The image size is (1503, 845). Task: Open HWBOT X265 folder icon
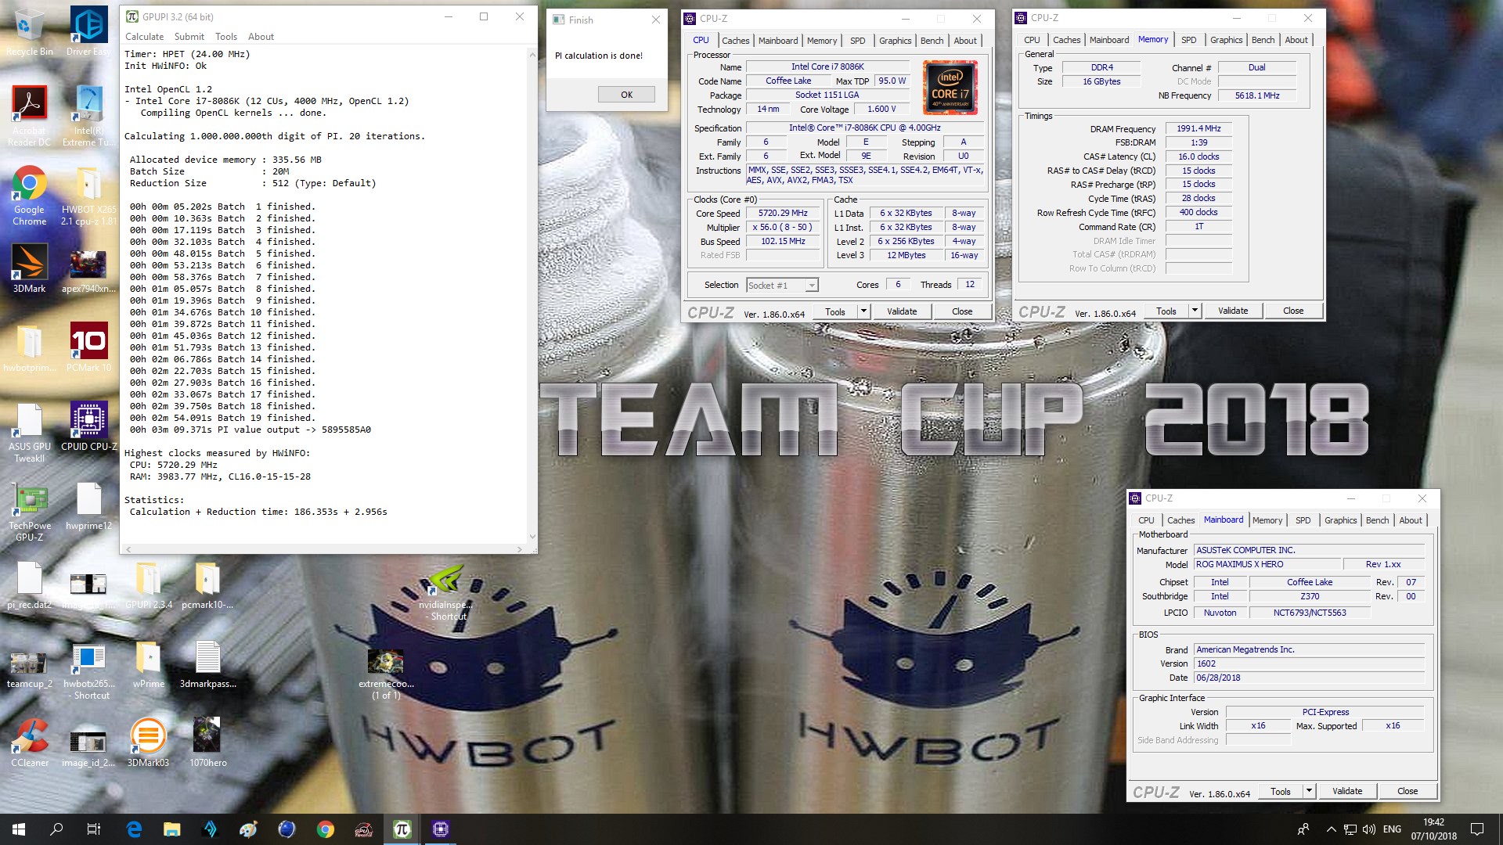pos(88,196)
